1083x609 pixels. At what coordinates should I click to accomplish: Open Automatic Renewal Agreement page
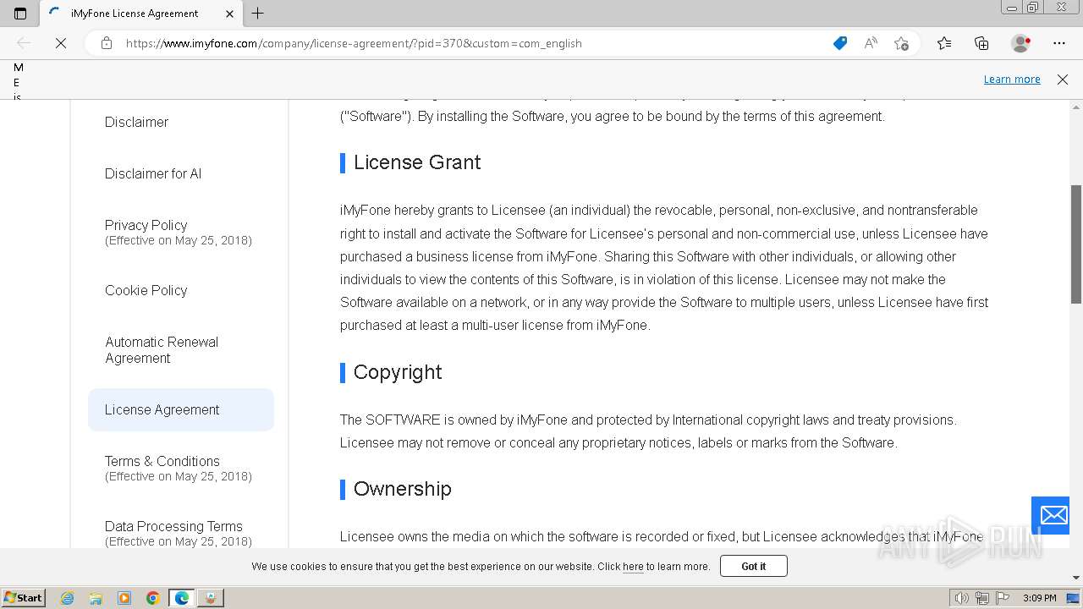click(162, 350)
